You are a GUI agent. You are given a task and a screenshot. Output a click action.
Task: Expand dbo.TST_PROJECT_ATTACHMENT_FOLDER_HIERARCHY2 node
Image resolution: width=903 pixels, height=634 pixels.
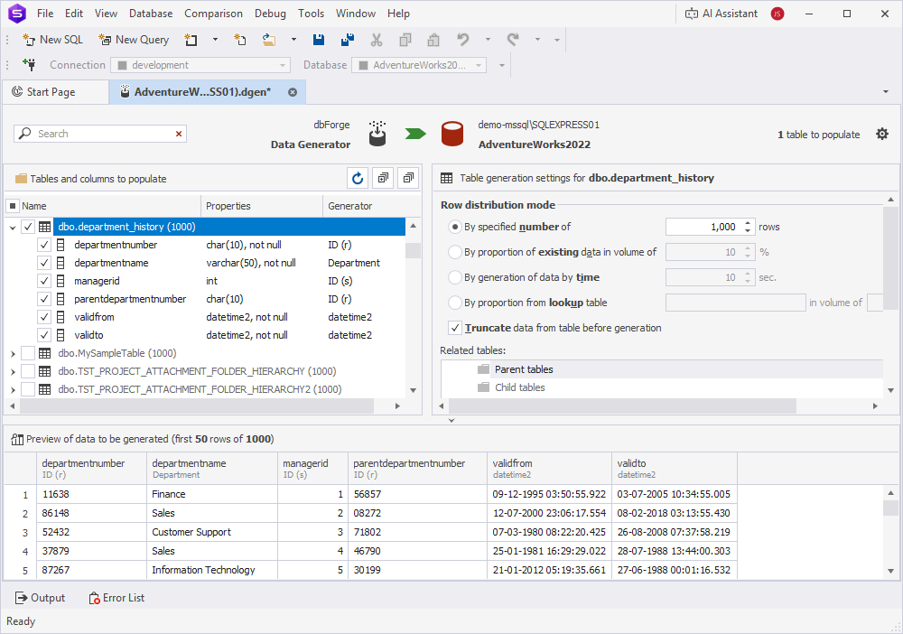[x=12, y=390]
